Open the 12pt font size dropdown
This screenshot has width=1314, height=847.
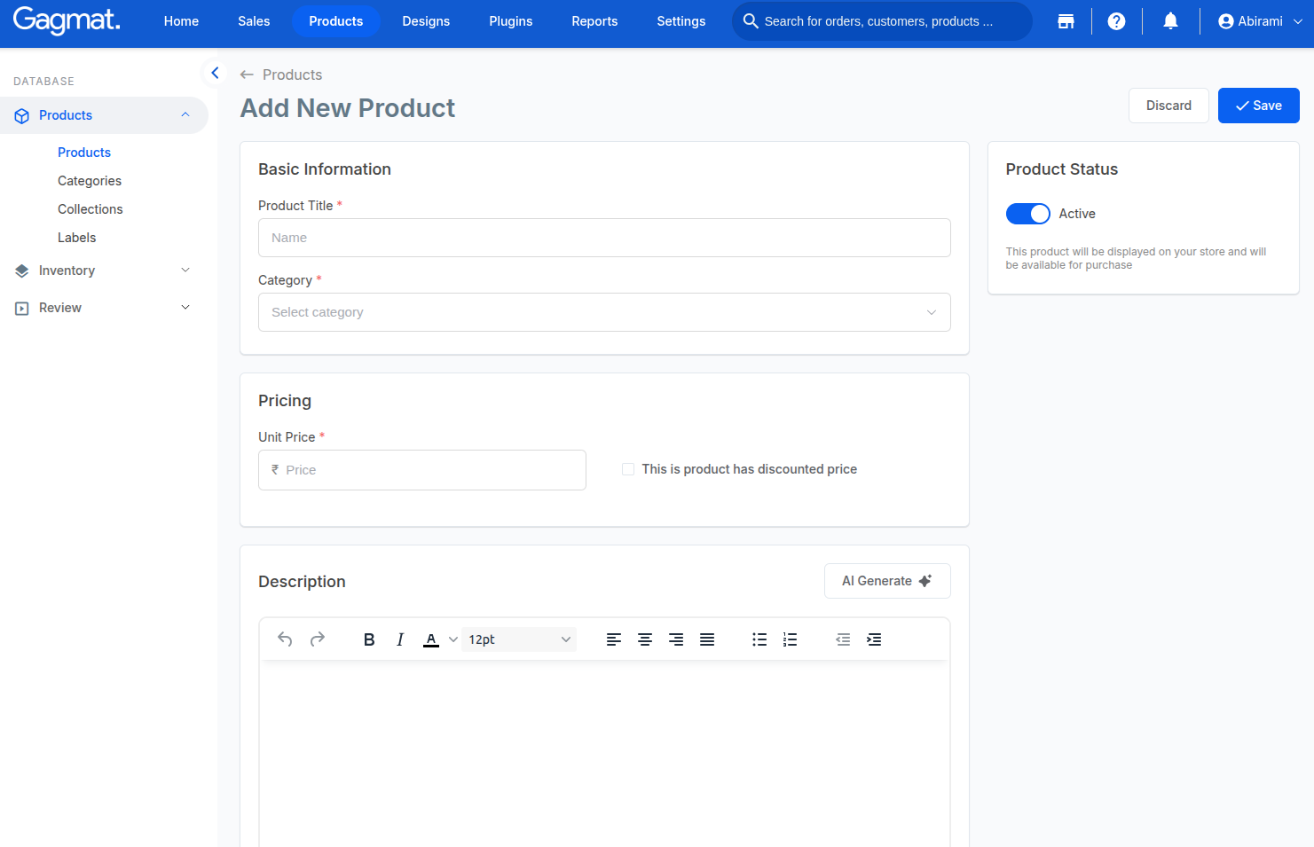tap(519, 639)
